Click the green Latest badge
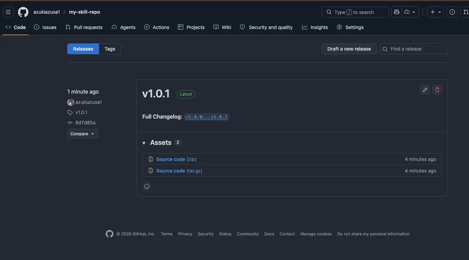This screenshot has height=260, width=469. point(186,94)
